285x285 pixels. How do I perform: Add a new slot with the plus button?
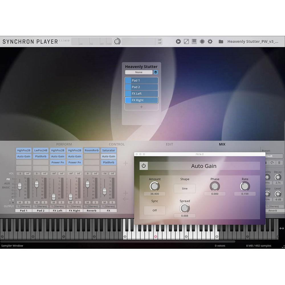(141, 107)
